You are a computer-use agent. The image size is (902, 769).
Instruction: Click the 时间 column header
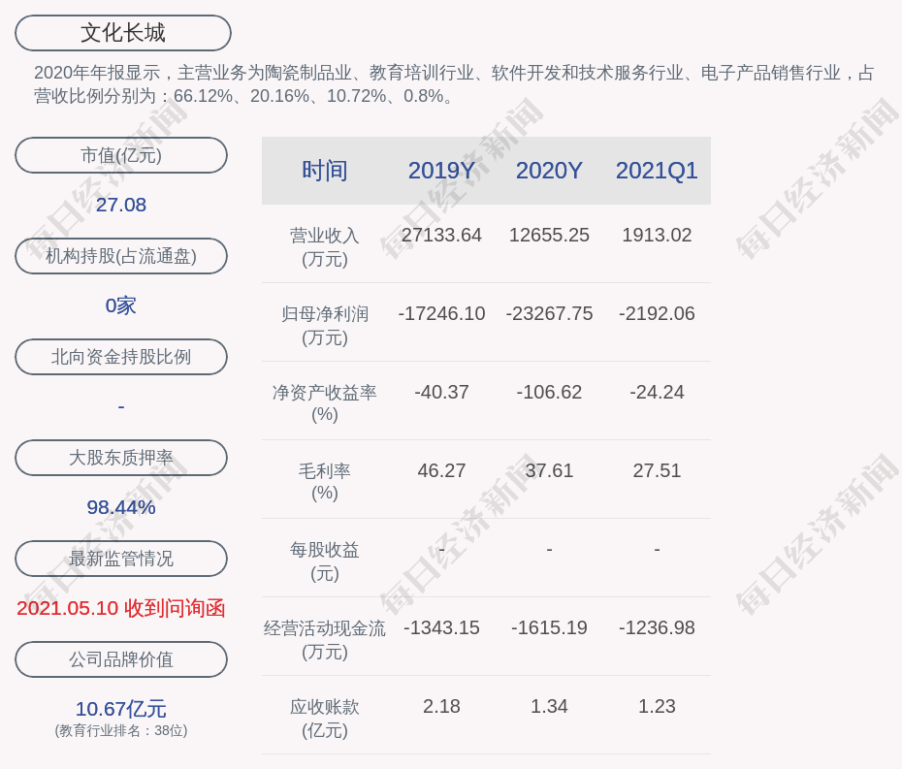[x=325, y=171]
